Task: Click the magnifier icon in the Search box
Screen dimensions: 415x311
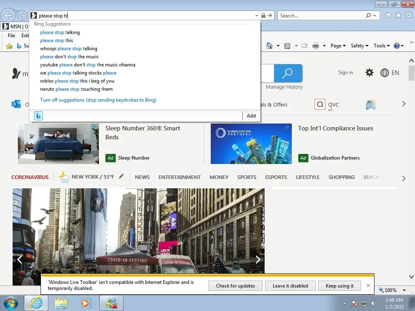Action: click(368, 16)
